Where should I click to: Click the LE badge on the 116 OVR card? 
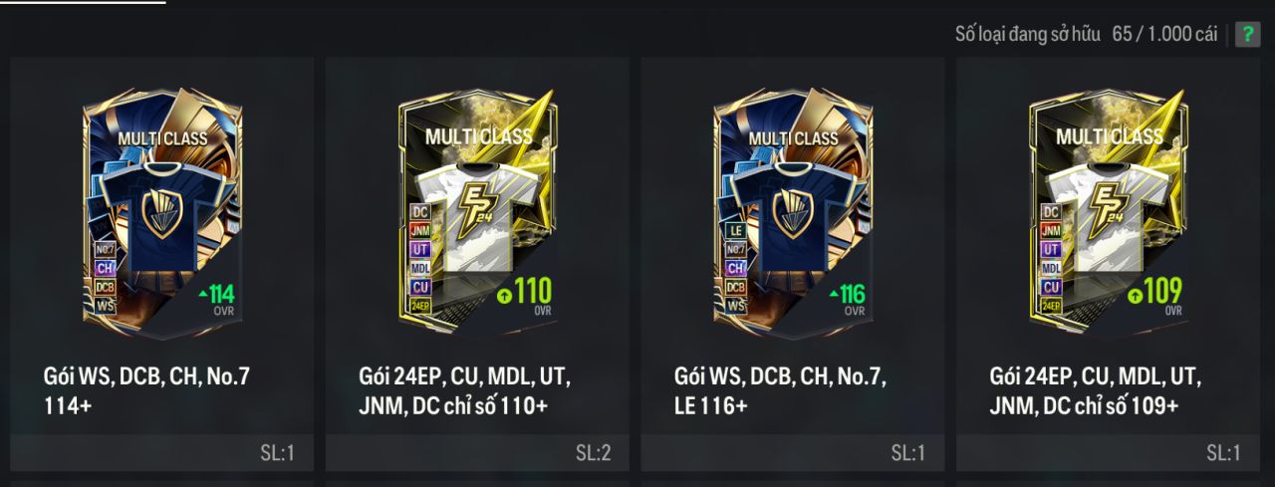[736, 230]
